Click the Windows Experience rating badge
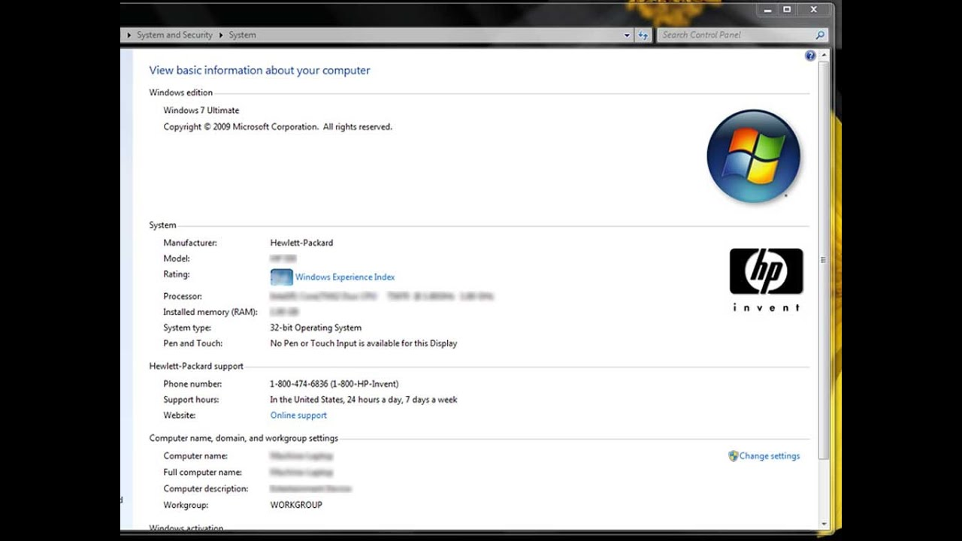The image size is (962, 541). (281, 277)
